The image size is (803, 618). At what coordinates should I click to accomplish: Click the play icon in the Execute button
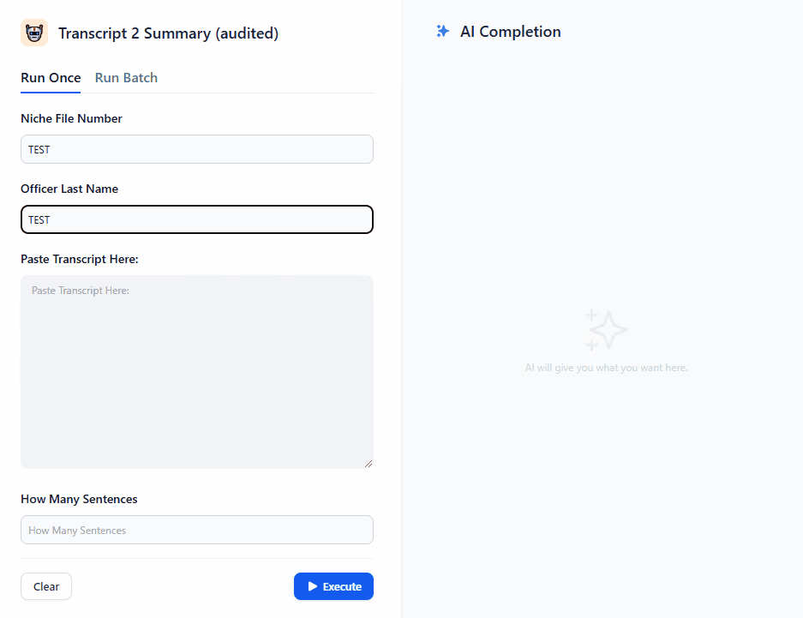click(313, 586)
